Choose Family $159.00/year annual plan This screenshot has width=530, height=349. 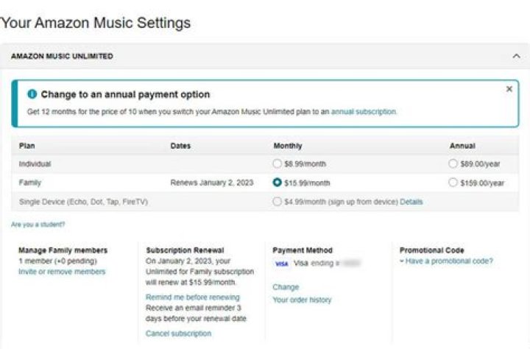point(453,183)
